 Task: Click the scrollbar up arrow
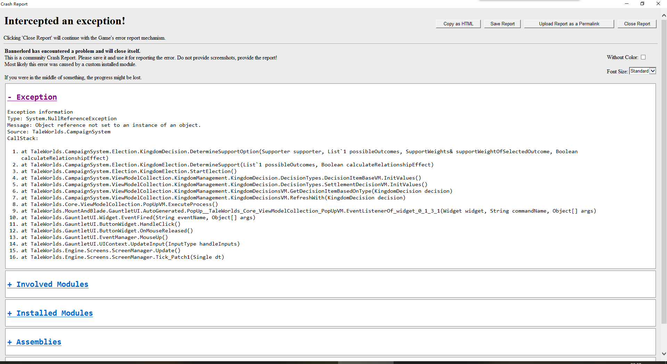point(664,16)
